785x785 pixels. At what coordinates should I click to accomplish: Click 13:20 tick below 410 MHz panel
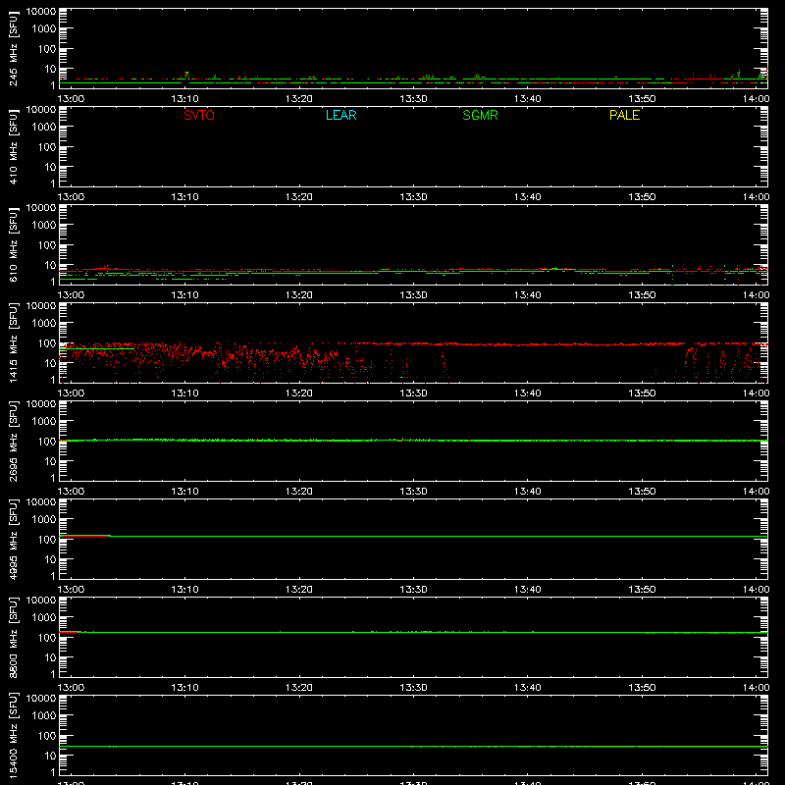click(299, 197)
